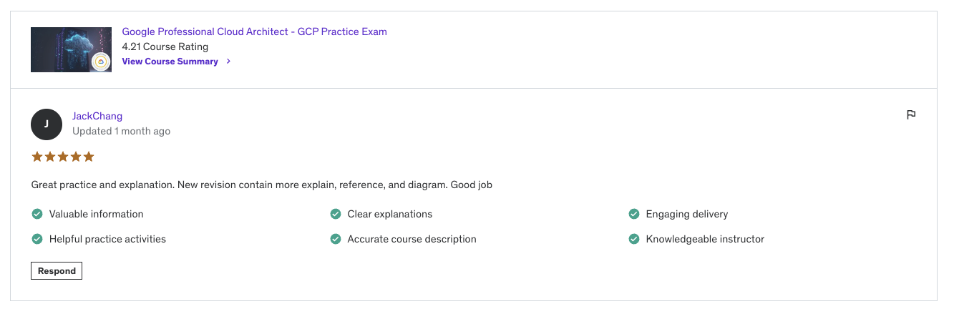Click the Respond button

tap(57, 271)
